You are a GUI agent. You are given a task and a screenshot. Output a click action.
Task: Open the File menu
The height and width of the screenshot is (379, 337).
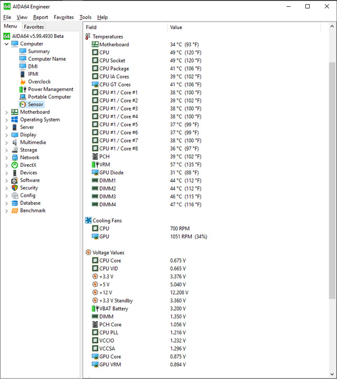pyautogui.click(x=7, y=17)
